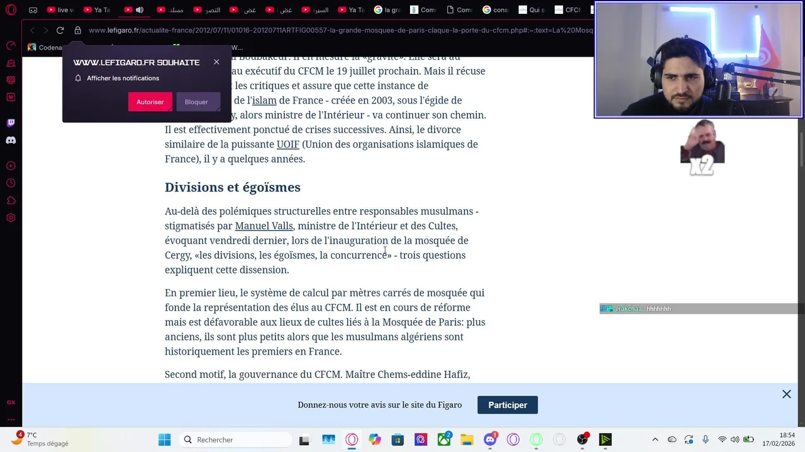Follow the UOIF link
Viewport: 805px width, 452px height.
(288, 144)
